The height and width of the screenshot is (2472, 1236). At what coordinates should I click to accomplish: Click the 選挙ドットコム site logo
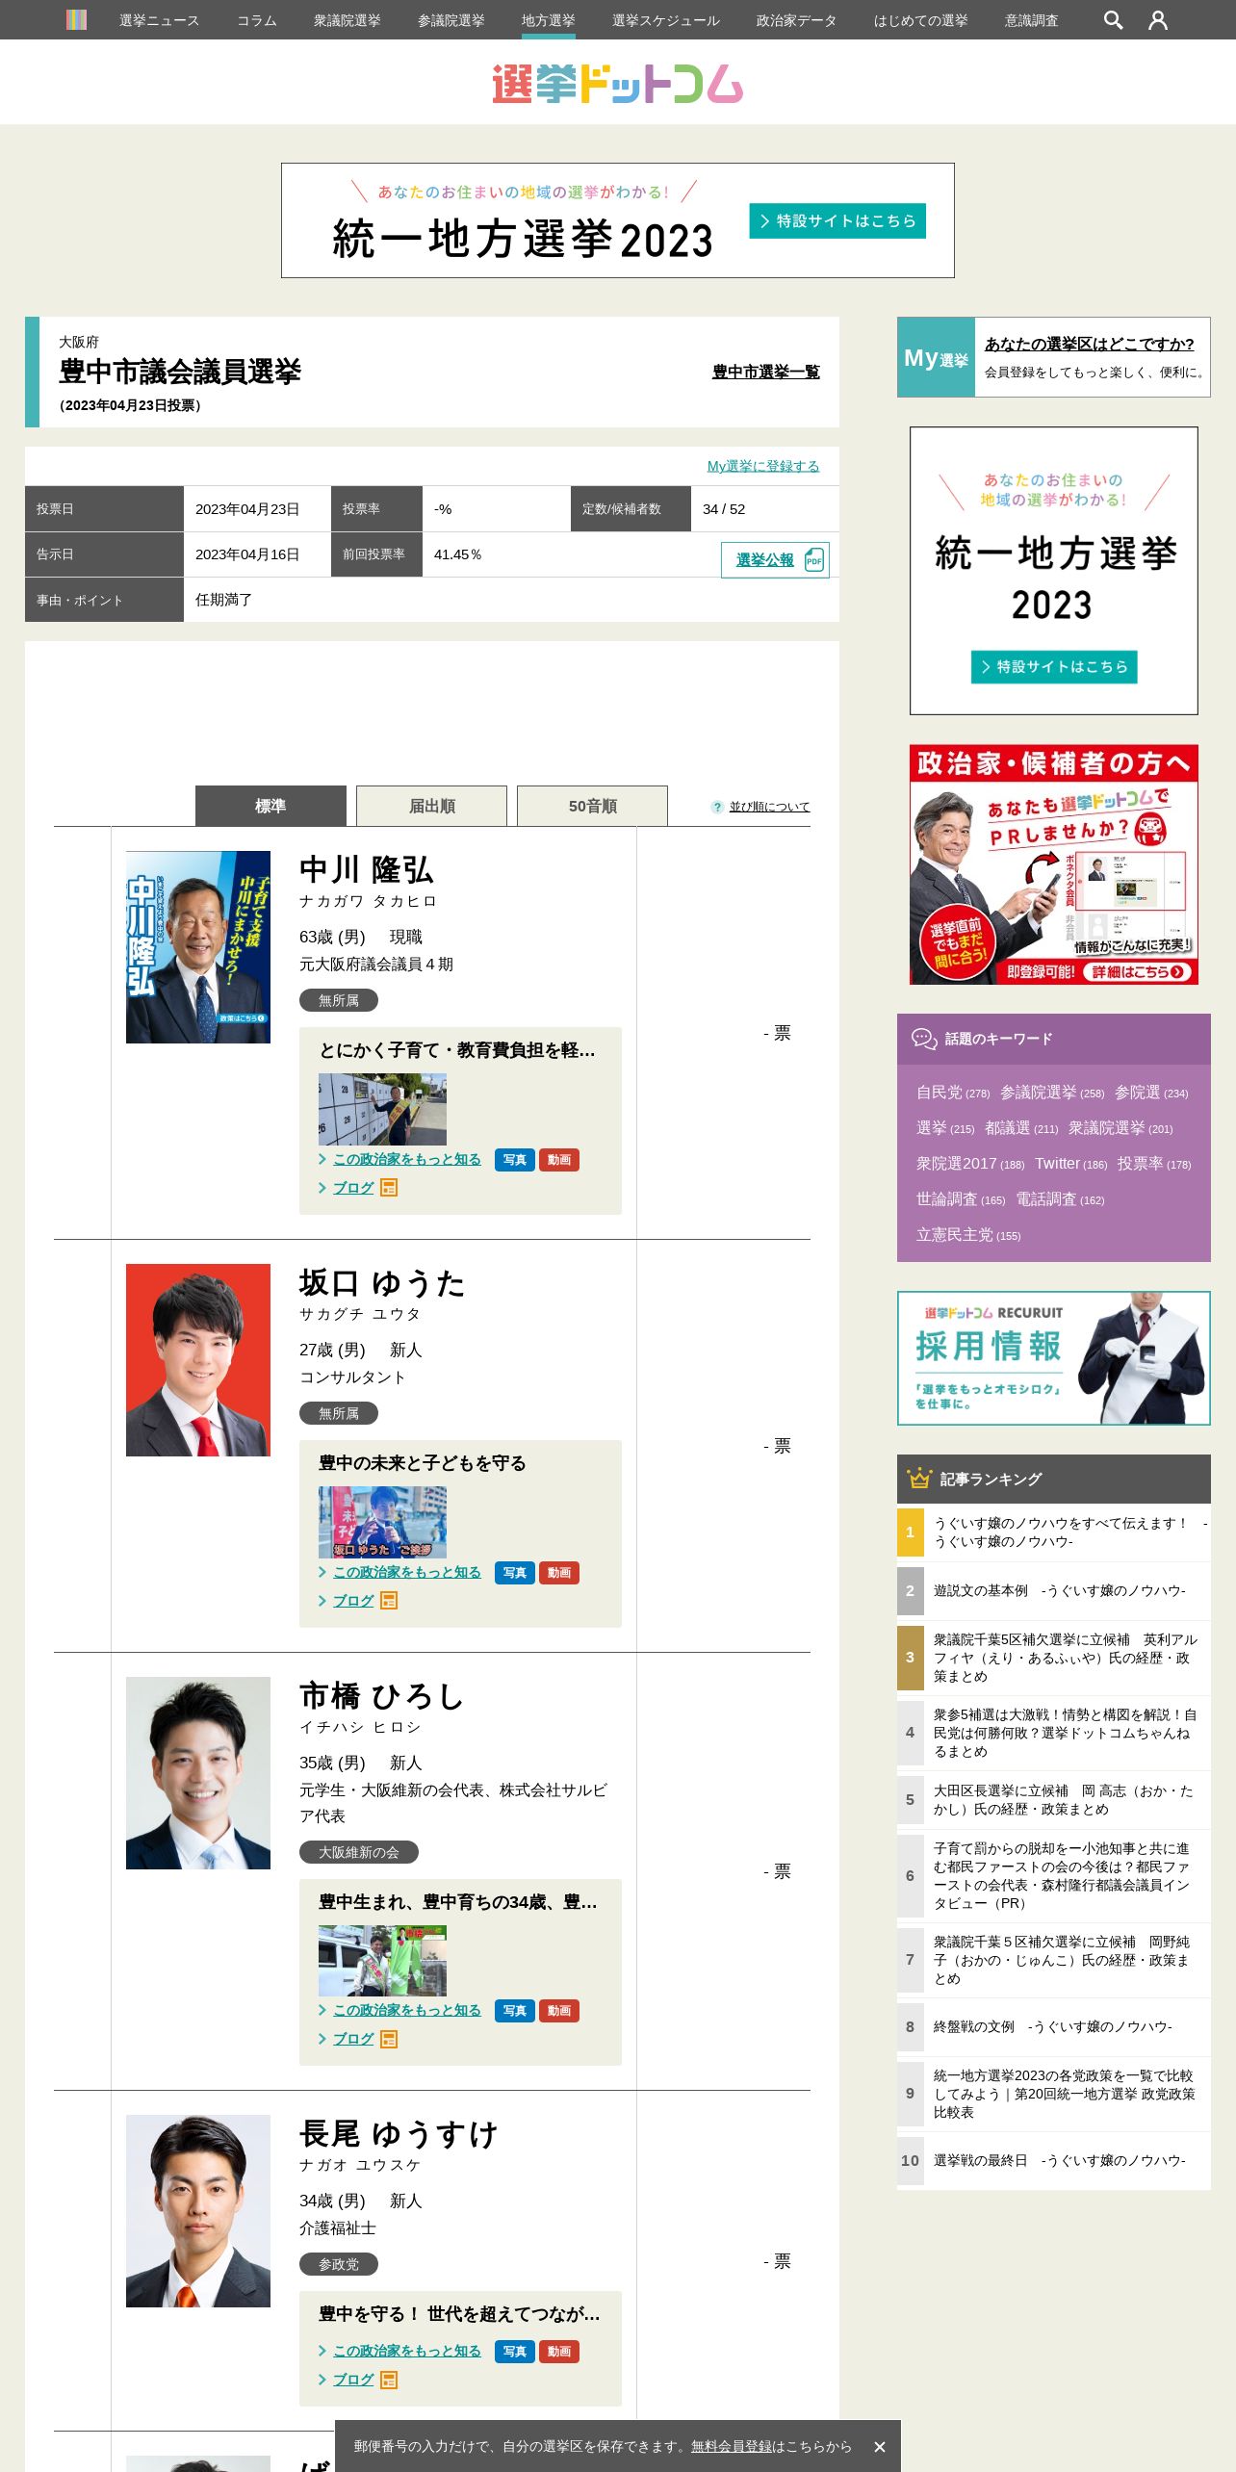tap(617, 84)
